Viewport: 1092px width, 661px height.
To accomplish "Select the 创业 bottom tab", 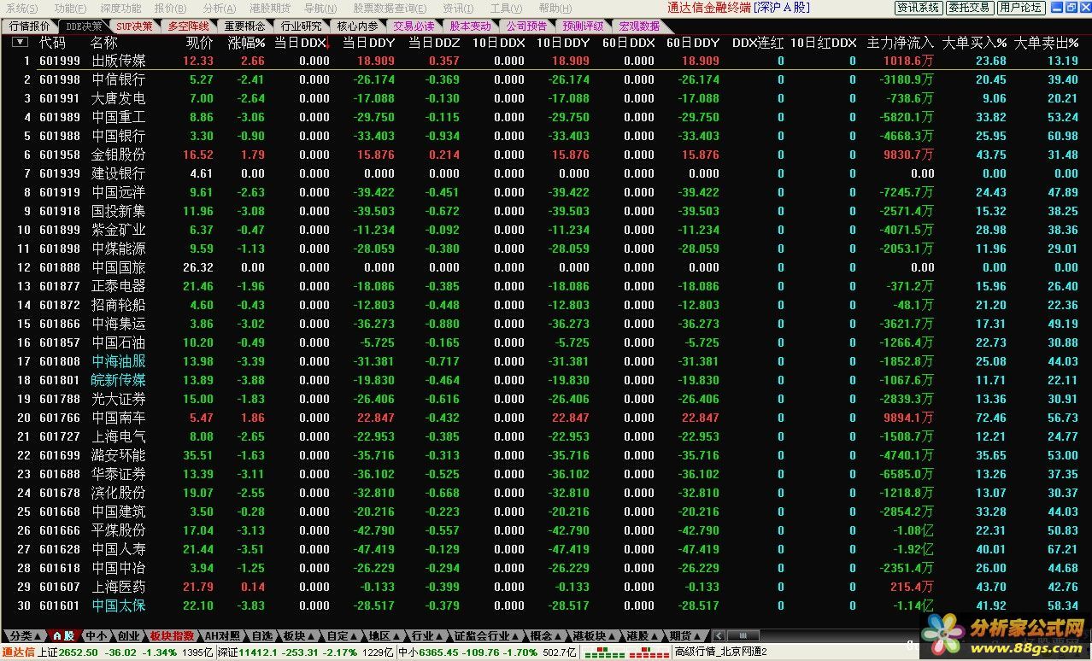I will point(128,636).
